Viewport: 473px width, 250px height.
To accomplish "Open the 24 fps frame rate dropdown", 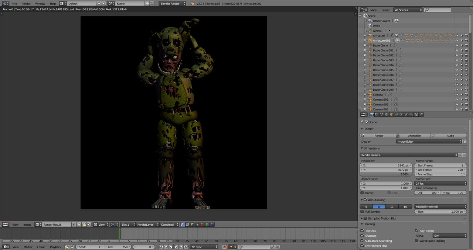I will 440,183.
